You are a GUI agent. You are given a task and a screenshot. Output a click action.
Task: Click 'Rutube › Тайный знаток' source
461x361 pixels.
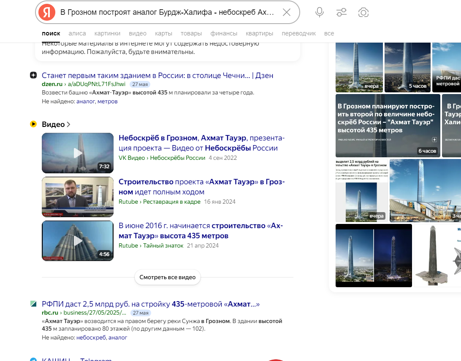[x=151, y=245]
